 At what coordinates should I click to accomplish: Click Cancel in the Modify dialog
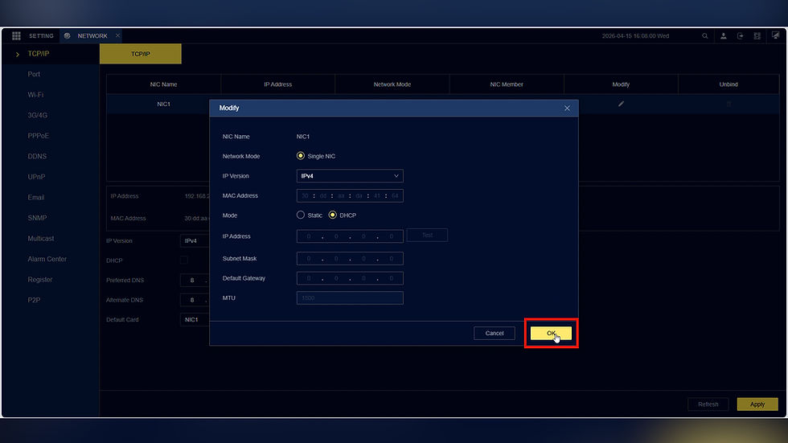coord(495,333)
